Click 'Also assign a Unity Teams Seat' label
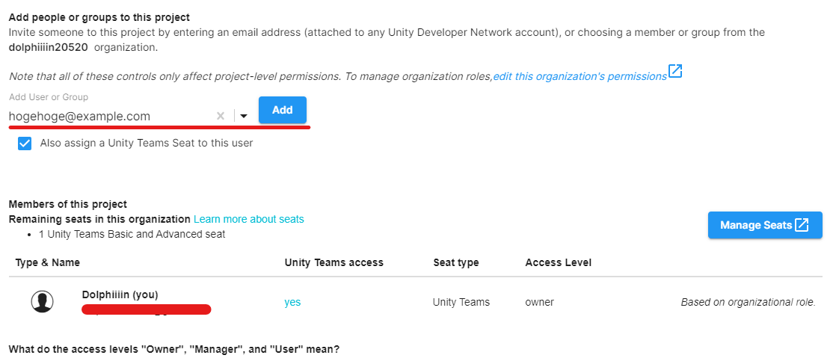The width and height of the screenshot is (833, 364). click(x=147, y=143)
